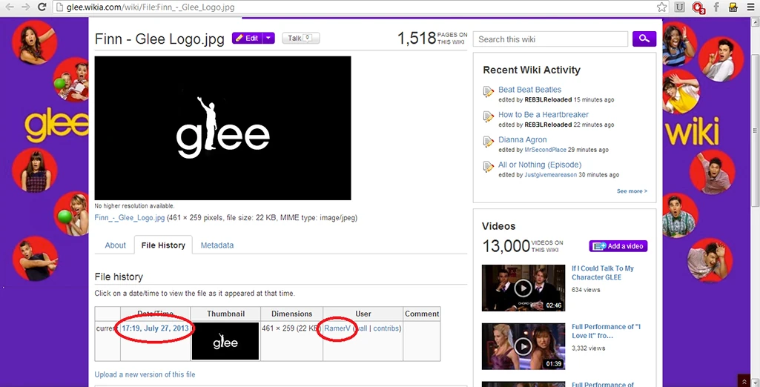Screen dimensions: 760x387
Task: Click See more > in Wiki Activity
Action: click(x=632, y=191)
